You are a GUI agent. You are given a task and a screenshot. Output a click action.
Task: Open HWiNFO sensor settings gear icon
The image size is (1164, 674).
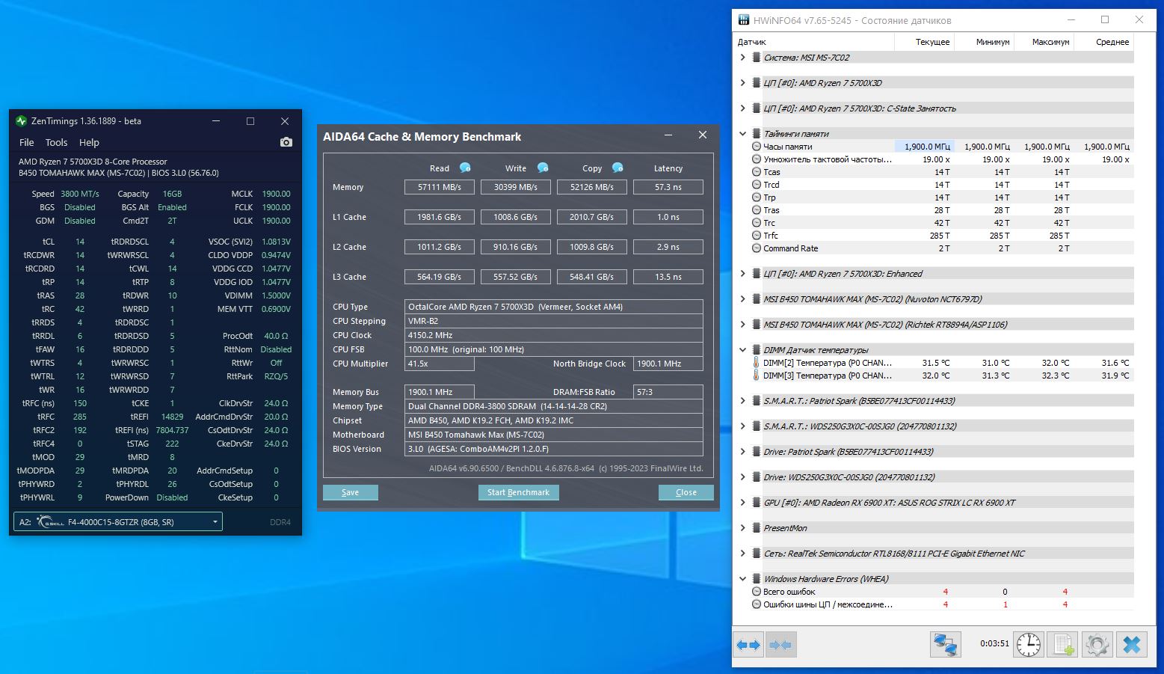1097,644
